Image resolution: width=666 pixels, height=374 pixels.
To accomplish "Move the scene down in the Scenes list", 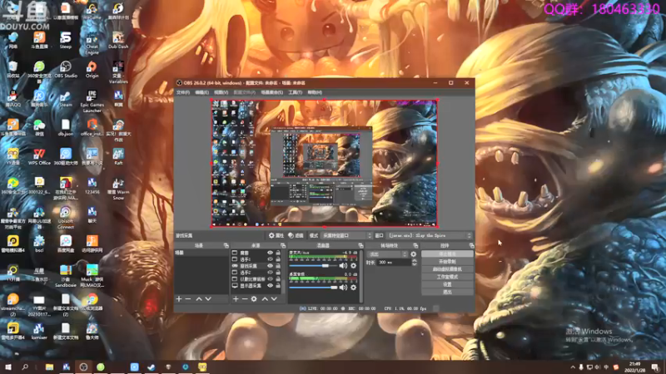I will point(208,299).
